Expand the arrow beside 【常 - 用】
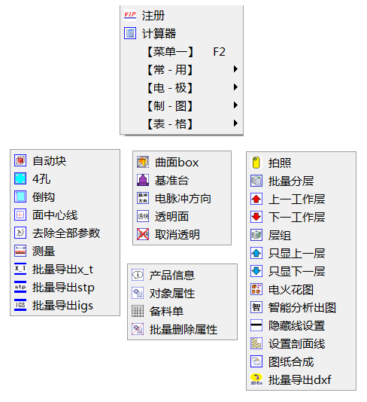The image size is (367, 402). pos(235,69)
